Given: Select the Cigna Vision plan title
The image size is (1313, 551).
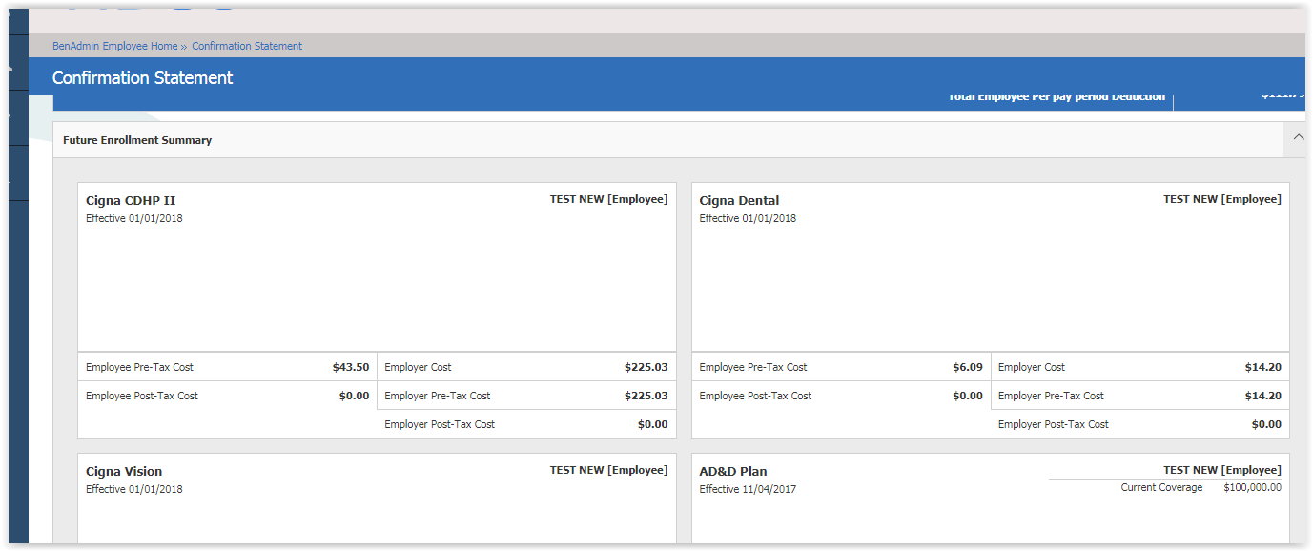Looking at the screenshot, I should pyautogui.click(x=124, y=472).
